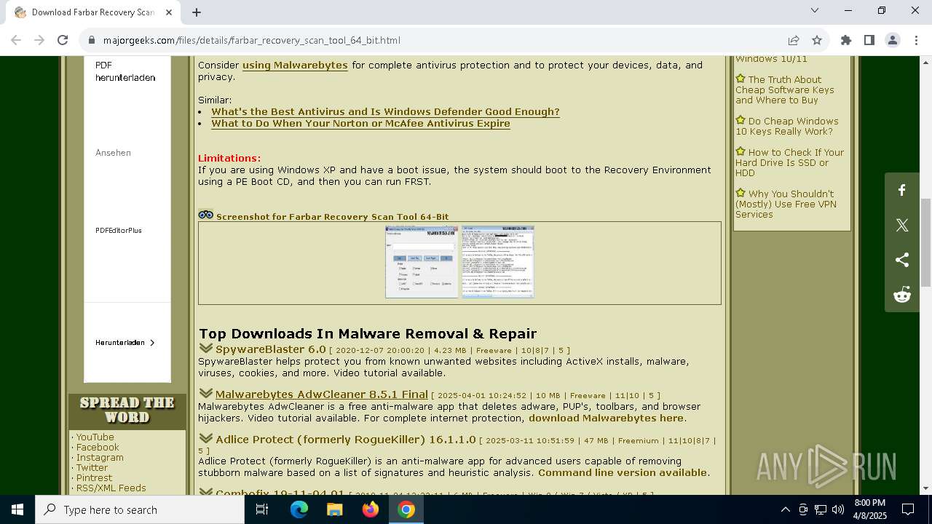Click the PDFEditorPlus ad text
This screenshot has width=932, height=524.
[x=119, y=230]
